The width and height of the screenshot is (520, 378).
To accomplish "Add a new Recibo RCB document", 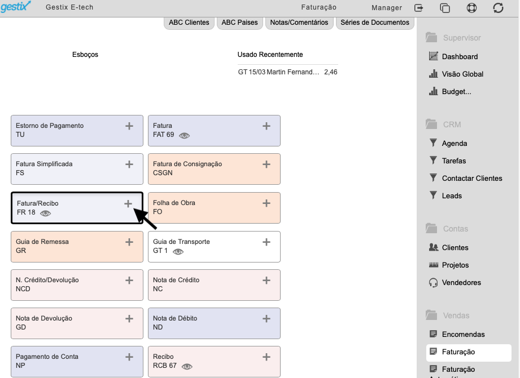I will click(266, 357).
